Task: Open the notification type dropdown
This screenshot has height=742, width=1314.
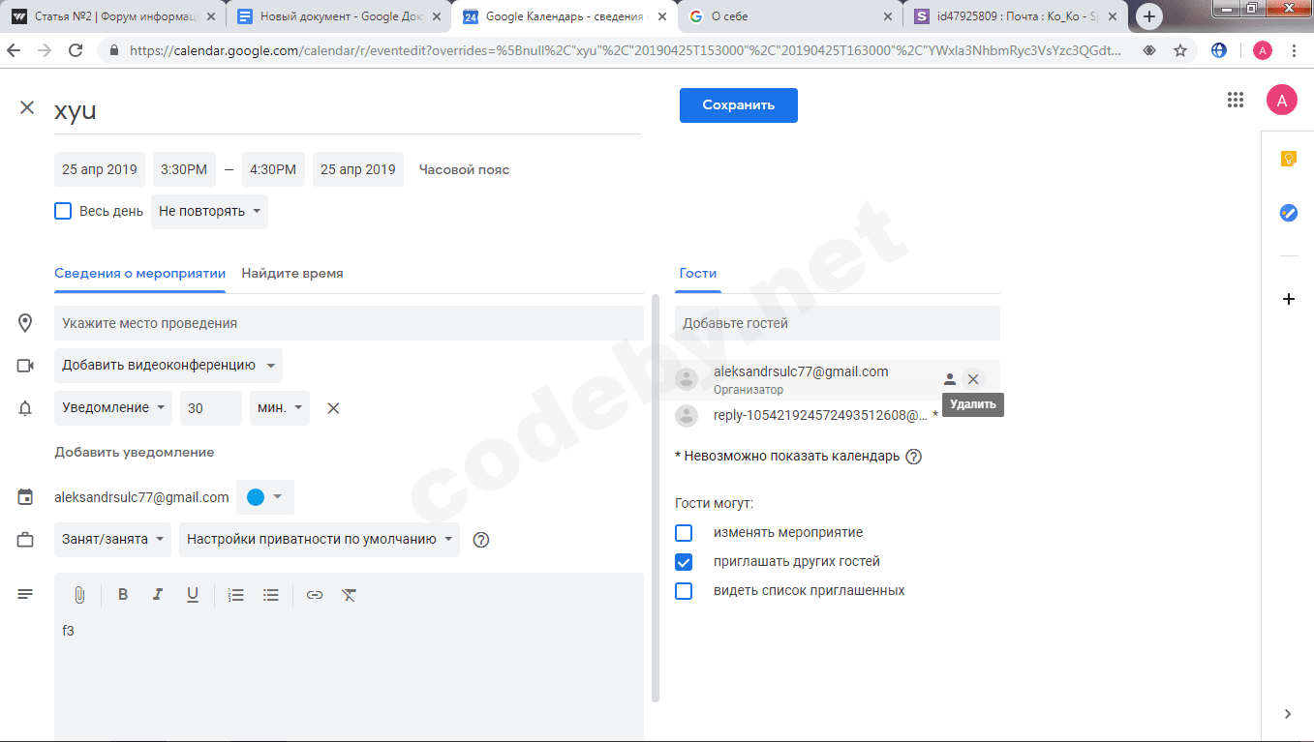Action: pyautogui.click(x=113, y=408)
